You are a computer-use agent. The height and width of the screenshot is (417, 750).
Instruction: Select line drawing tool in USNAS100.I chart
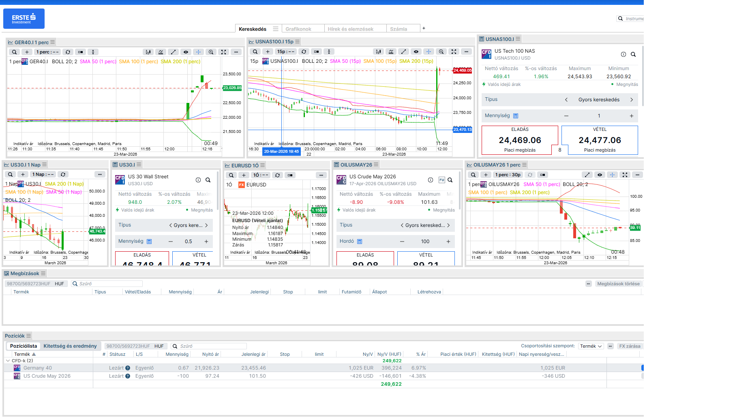click(x=403, y=51)
